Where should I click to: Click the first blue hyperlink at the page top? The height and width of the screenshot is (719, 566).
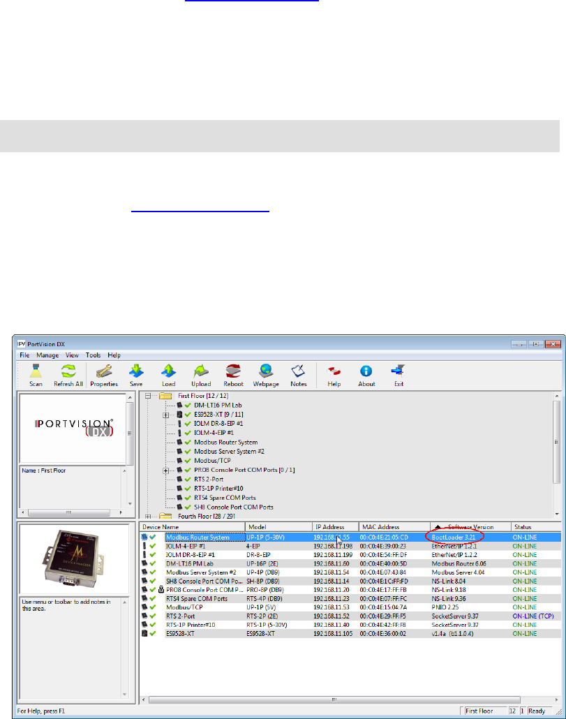[x=252, y=1]
